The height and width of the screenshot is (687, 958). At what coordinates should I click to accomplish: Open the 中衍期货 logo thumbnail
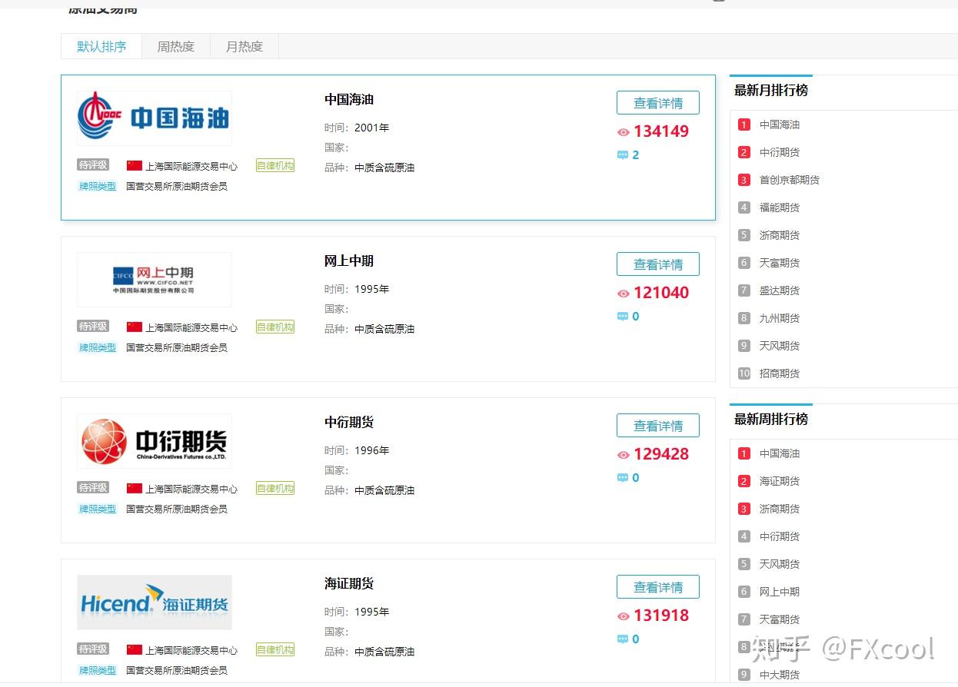[154, 440]
